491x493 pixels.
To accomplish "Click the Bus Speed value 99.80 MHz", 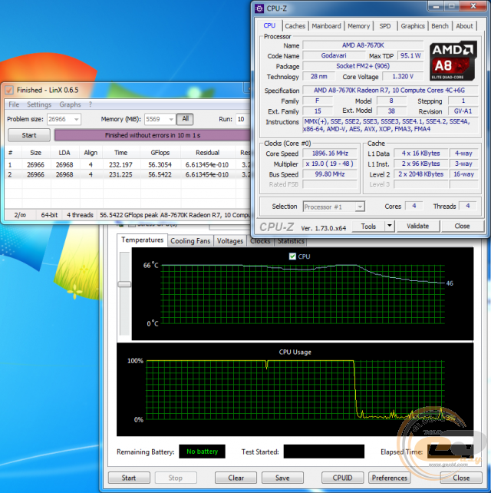I will (330, 174).
